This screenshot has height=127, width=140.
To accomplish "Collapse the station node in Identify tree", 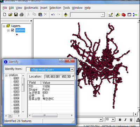I will (6, 76).
